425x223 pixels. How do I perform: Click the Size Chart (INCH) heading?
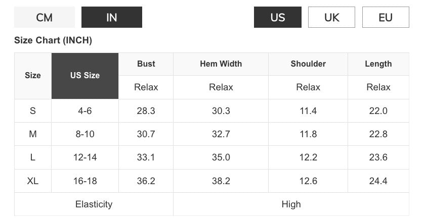pos(53,40)
